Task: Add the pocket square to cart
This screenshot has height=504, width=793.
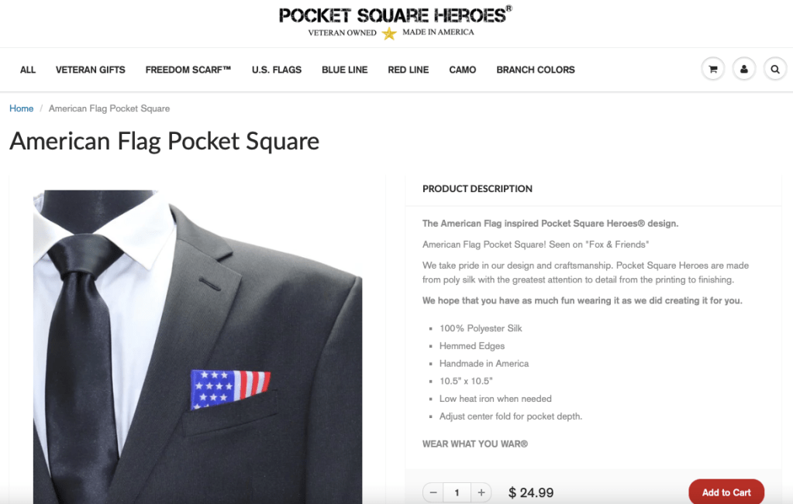Action: (726, 492)
